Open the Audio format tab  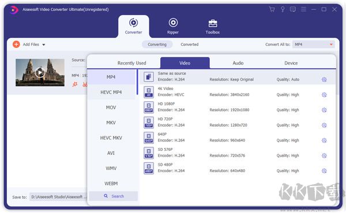[238, 63]
